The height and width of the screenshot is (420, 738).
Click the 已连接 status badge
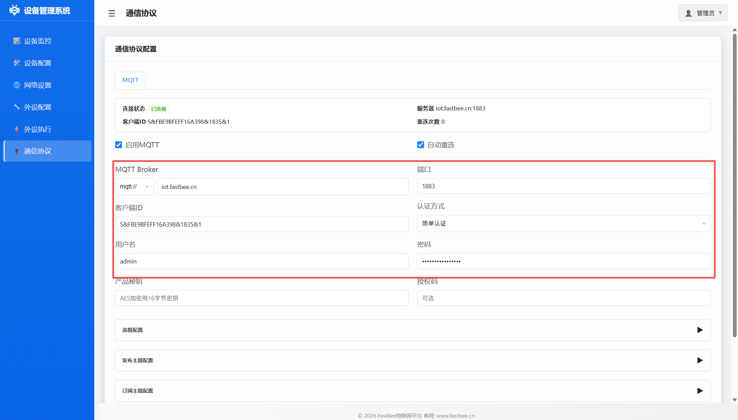159,109
